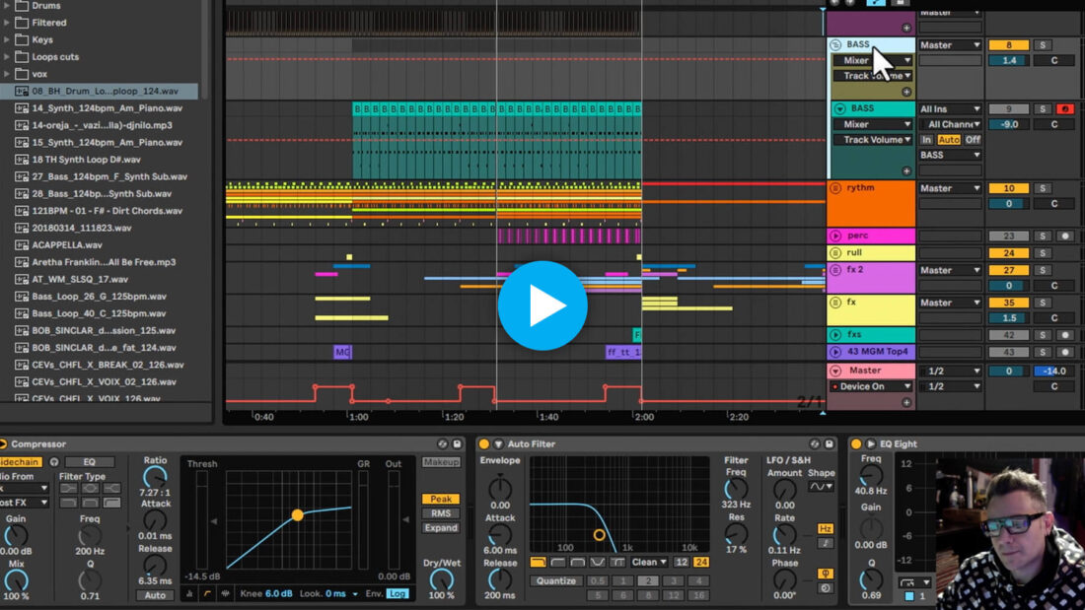1085x610 pixels.
Task: Open the Track Volume chooser on teal BASS track
Action: [873, 140]
